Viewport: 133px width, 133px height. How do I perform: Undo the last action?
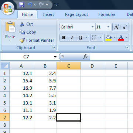pos(30,5)
